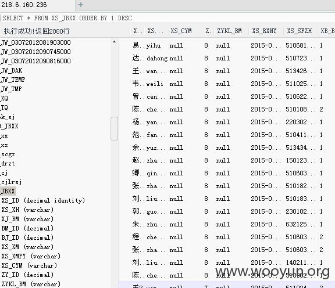The height and width of the screenshot is (288, 335).
Task: Click the guo pinyin cell
Action: click(x=156, y=212)
